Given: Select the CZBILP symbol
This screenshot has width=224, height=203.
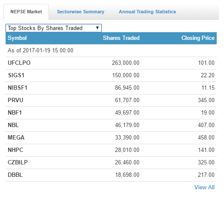Looking at the screenshot, I should click(x=18, y=163).
